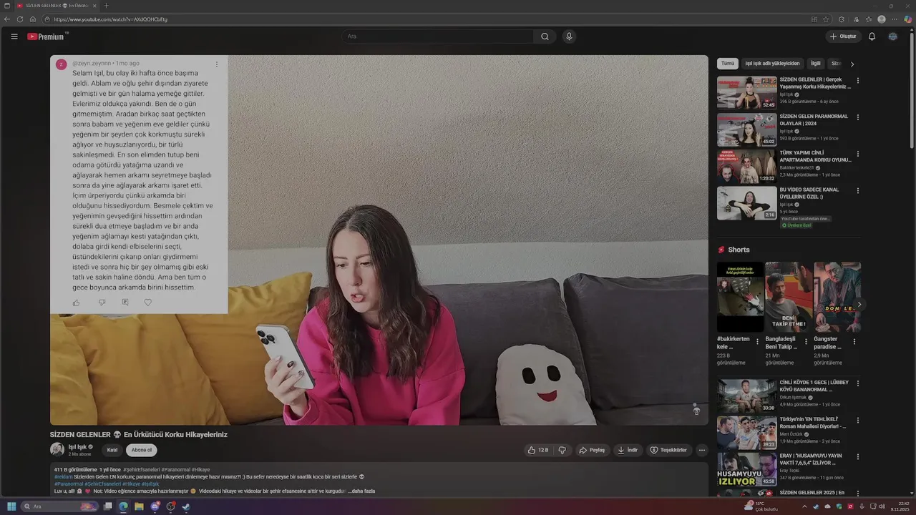Image resolution: width=916 pixels, height=515 pixels.
Task: Click the browser address bar URL
Action: pyautogui.click(x=110, y=19)
